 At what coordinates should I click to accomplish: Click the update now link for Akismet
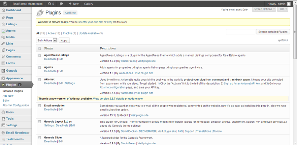(x=135, y=99)
